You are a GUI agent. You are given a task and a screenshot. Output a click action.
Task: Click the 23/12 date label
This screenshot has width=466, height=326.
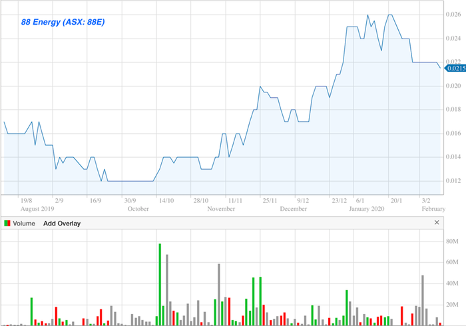(339, 201)
